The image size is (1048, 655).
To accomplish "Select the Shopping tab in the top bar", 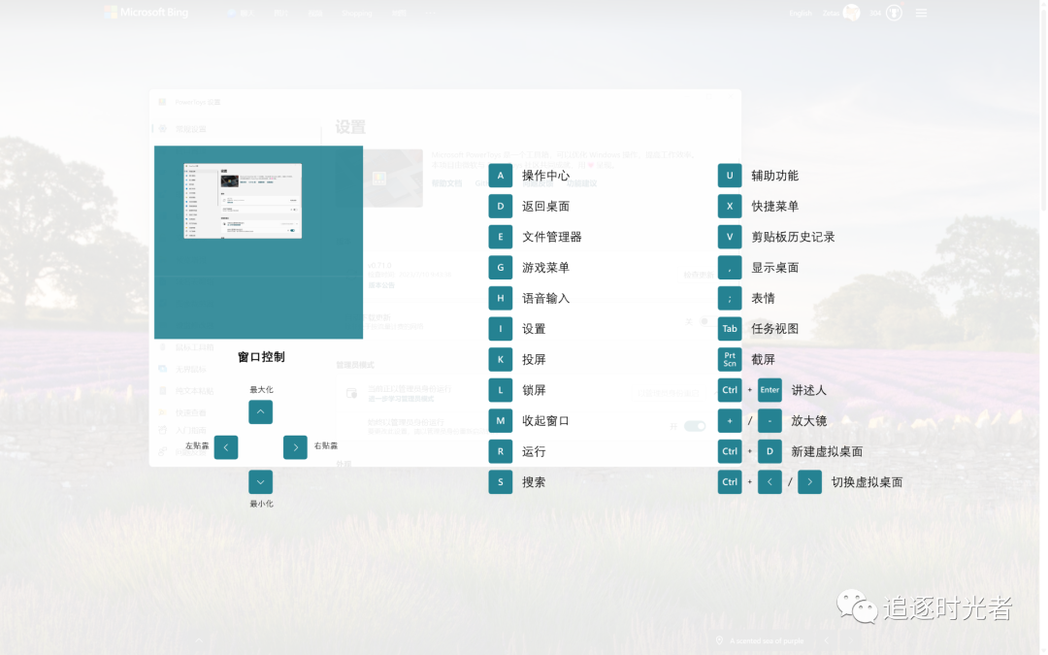I will click(357, 13).
